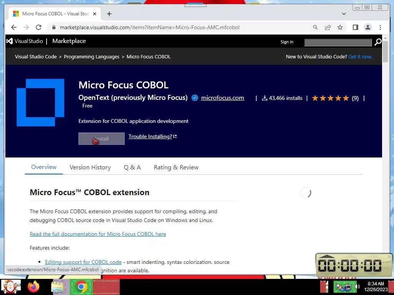Click the volume speaker tray icon

(x=357, y=287)
